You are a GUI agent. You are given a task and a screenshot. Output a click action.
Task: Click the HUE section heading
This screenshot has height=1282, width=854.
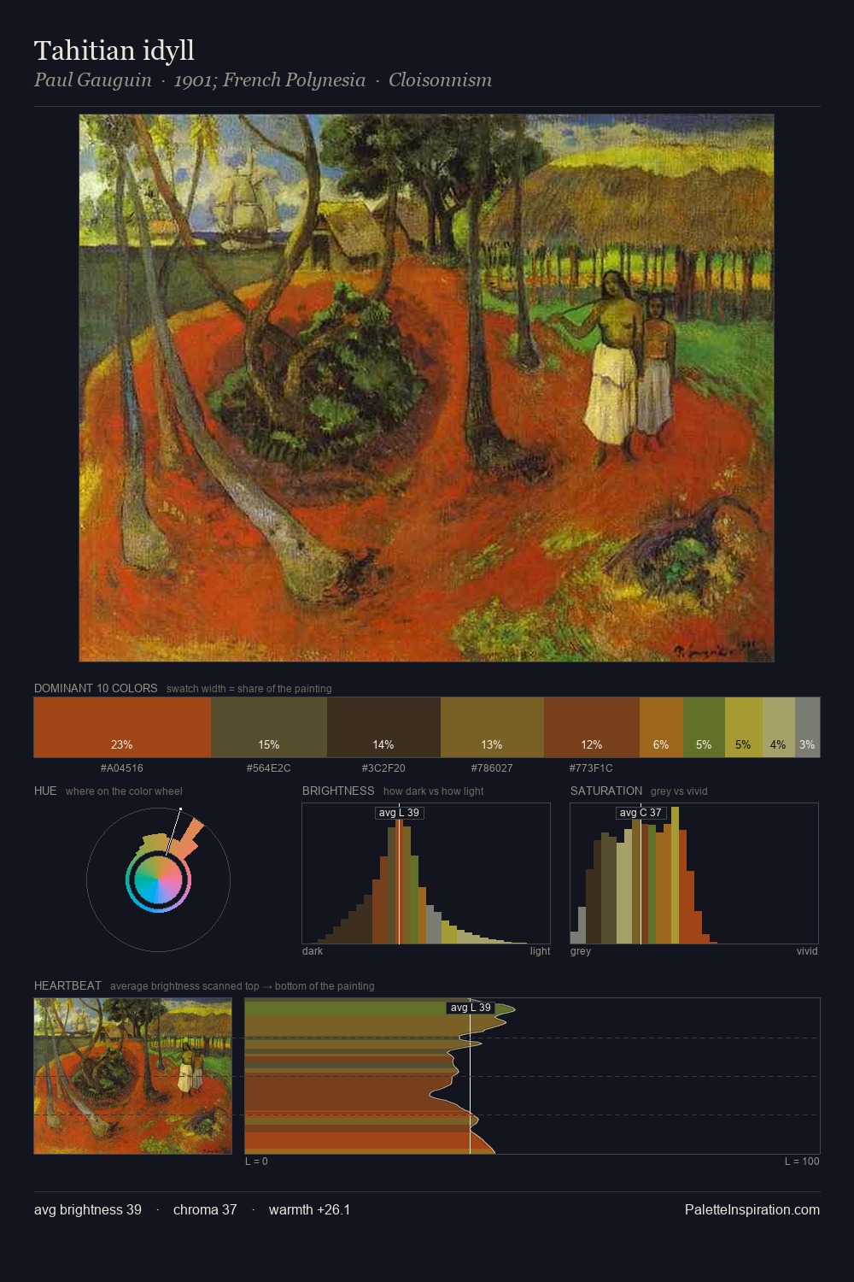[x=45, y=791]
